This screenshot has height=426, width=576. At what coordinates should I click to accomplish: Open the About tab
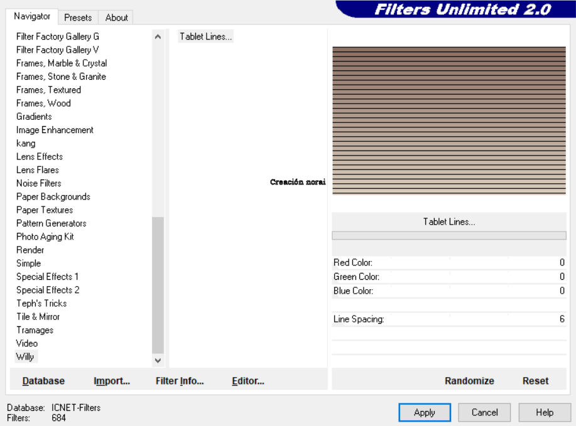pos(116,18)
